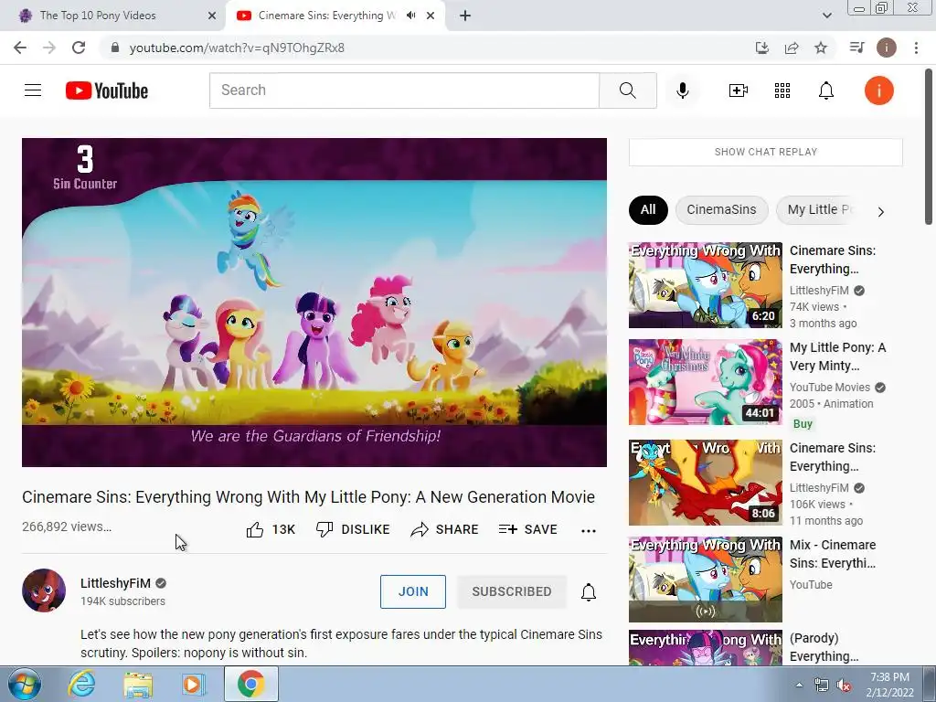The height and width of the screenshot is (702, 936).
Task: Click the share page icon in address bar
Action: [792, 48]
